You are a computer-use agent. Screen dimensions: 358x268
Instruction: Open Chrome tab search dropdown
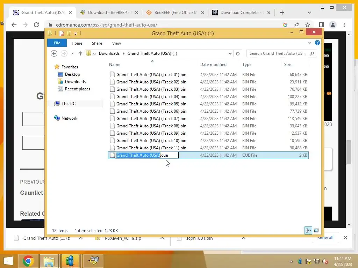309,13
